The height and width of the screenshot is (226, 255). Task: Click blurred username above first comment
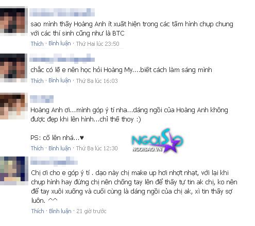click(62, 12)
